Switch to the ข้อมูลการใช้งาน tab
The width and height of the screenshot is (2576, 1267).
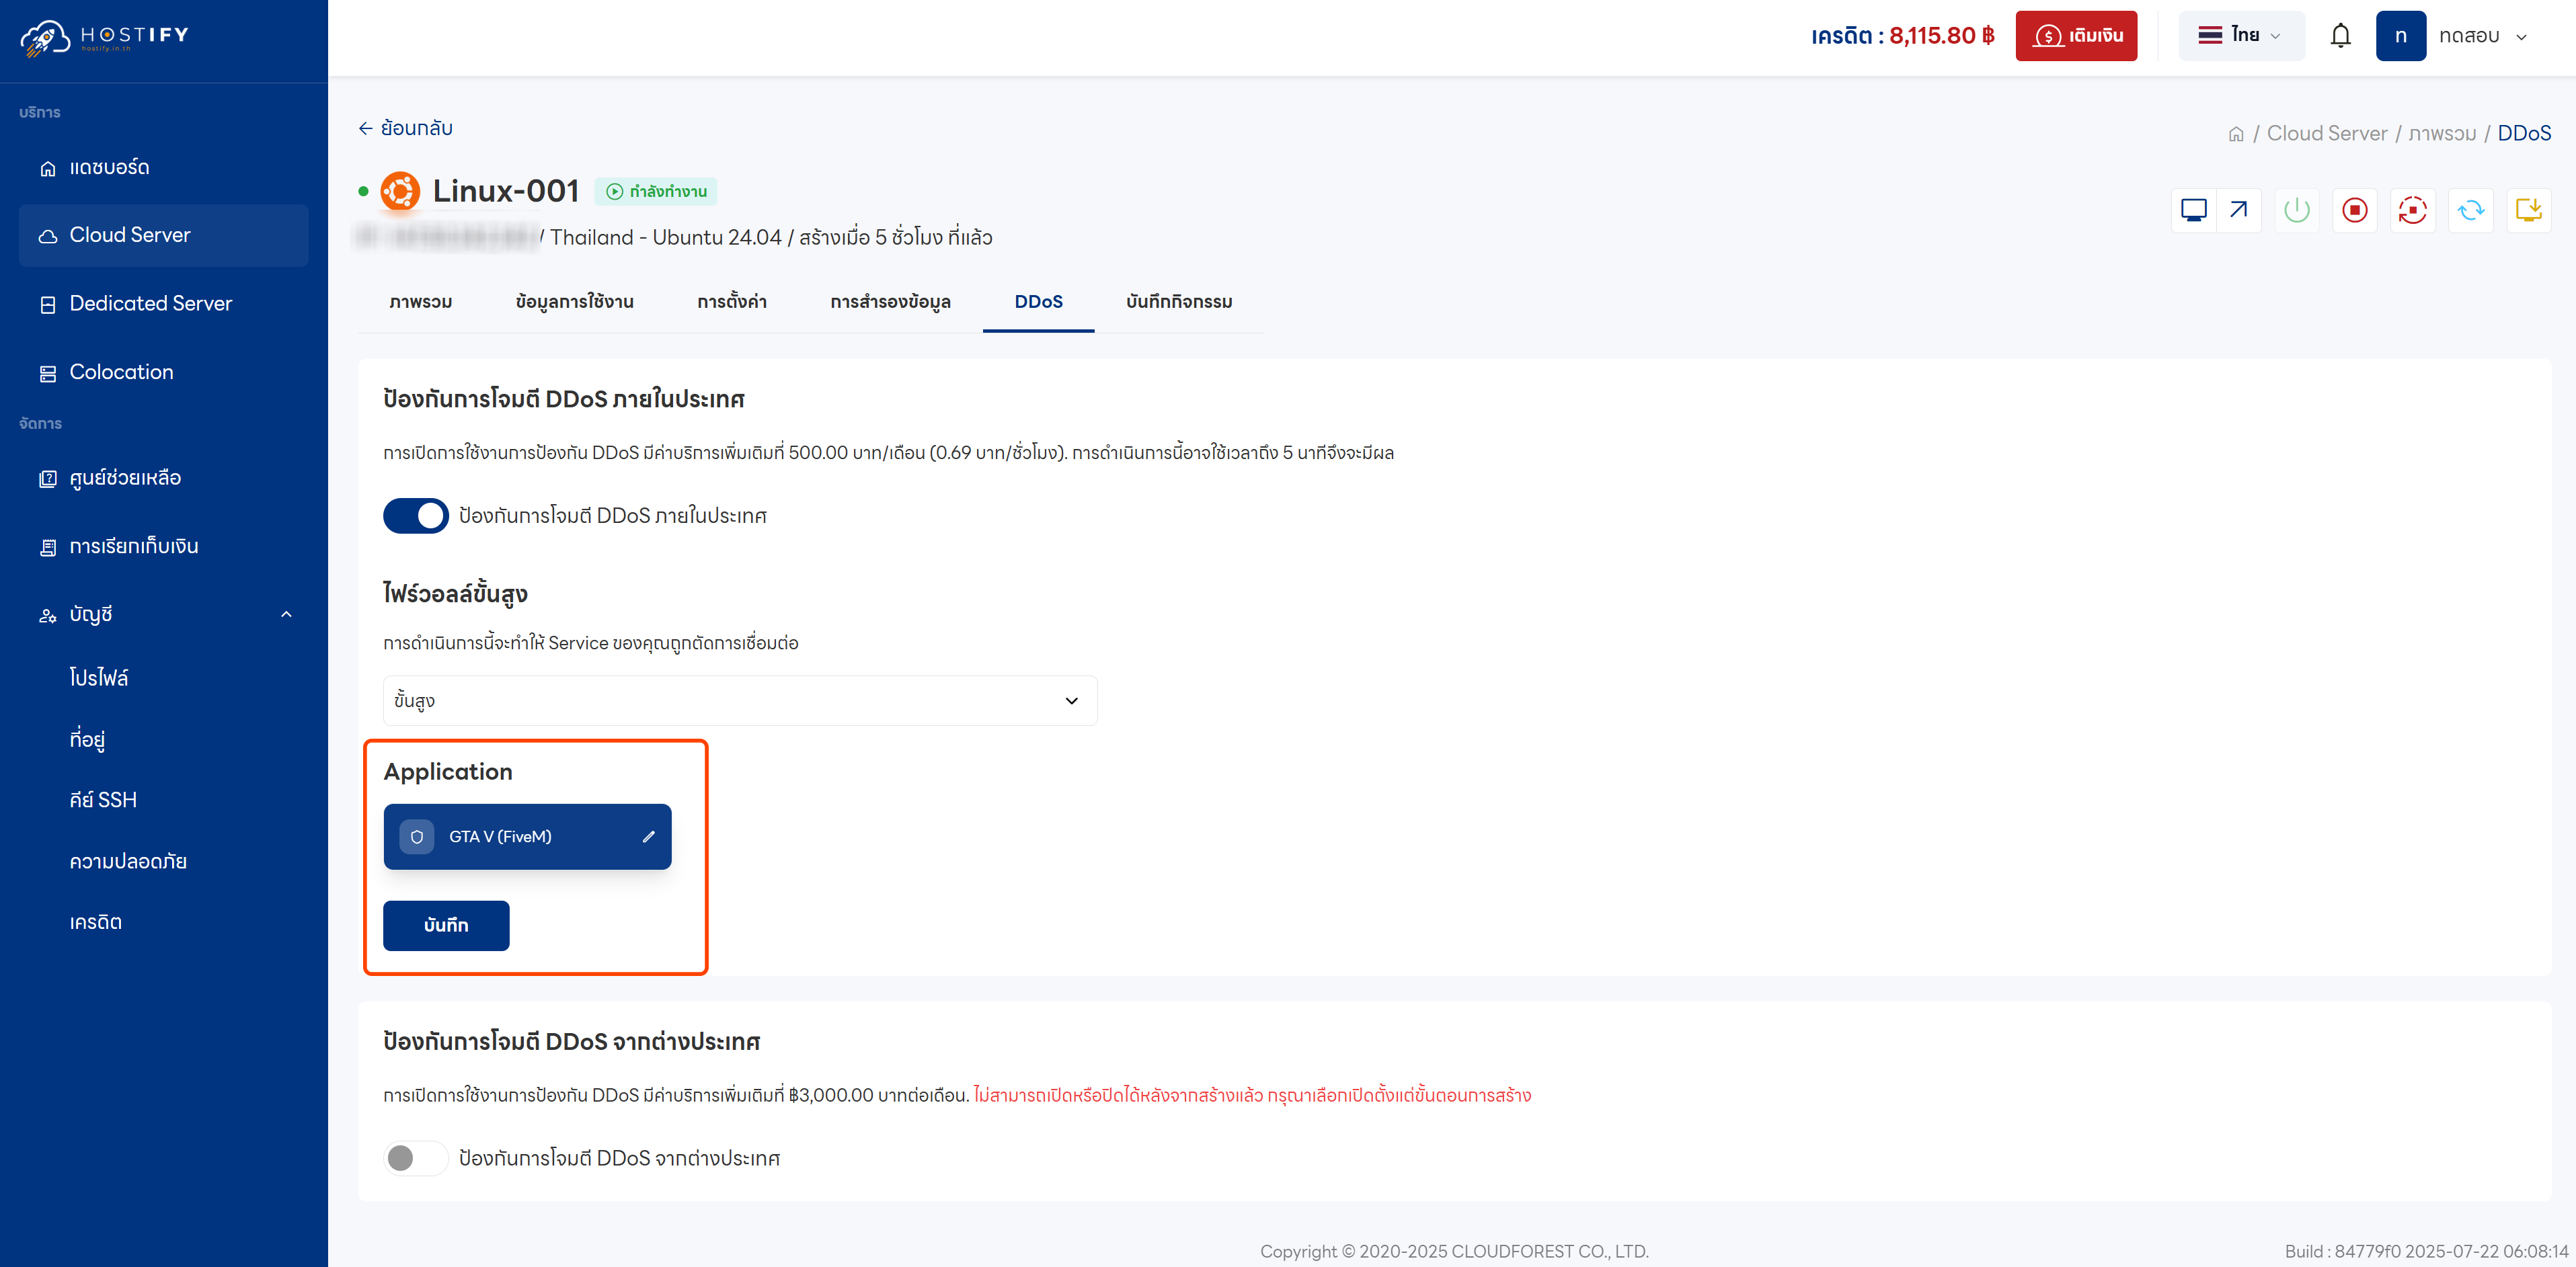pyautogui.click(x=575, y=301)
